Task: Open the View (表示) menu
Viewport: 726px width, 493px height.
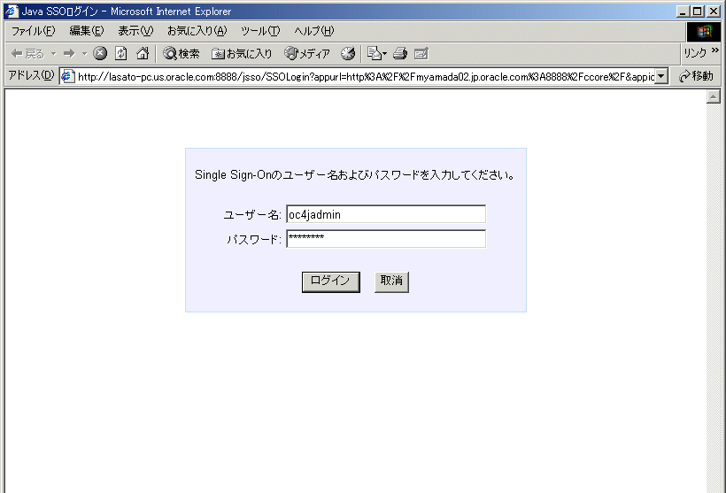Action: pos(135,31)
